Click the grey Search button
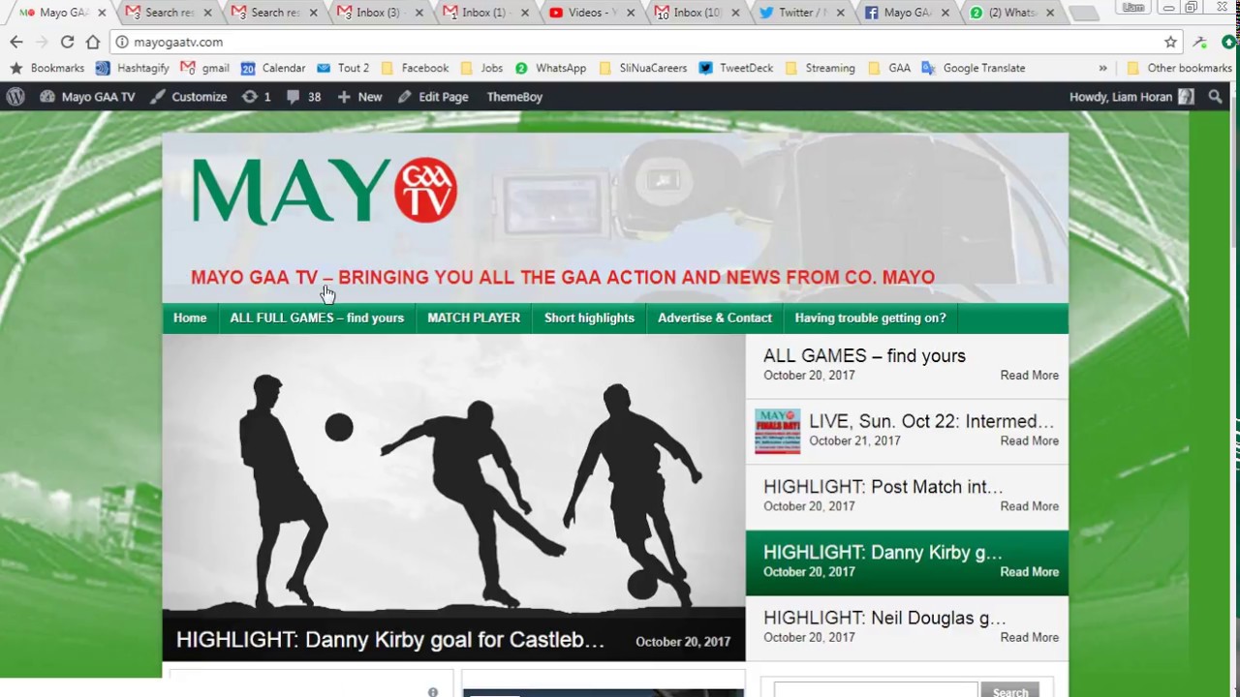Image resolution: width=1240 pixels, height=697 pixels. click(1009, 691)
